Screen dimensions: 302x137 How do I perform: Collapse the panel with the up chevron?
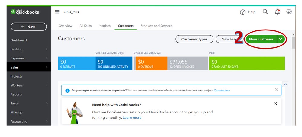(x=285, y=84)
